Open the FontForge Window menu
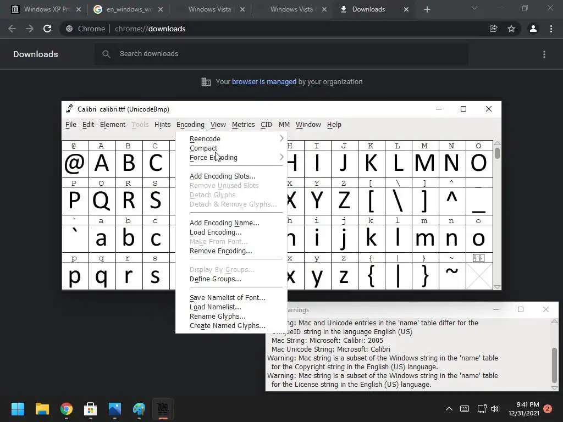563x422 pixels. [x=308, y=125]
